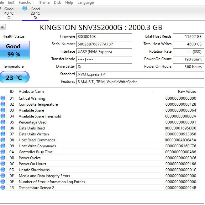
Task: Click the Attribute Name column header
Action: 85,92
